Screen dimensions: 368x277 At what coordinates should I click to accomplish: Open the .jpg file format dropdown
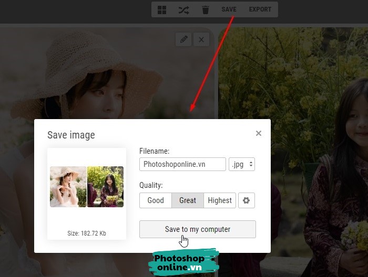(x=242, y=164)
